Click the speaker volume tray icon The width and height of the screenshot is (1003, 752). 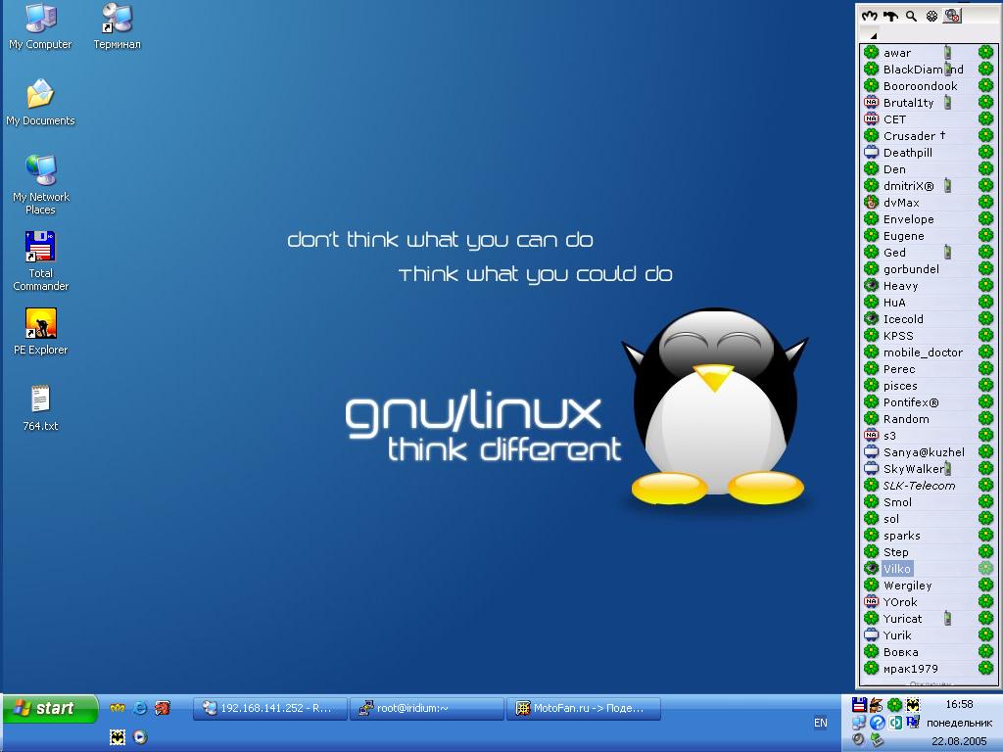[859, 740]
